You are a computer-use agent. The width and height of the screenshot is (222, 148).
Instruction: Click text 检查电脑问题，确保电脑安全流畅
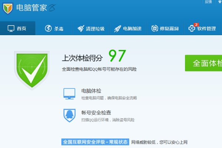(x=109, y=98)
